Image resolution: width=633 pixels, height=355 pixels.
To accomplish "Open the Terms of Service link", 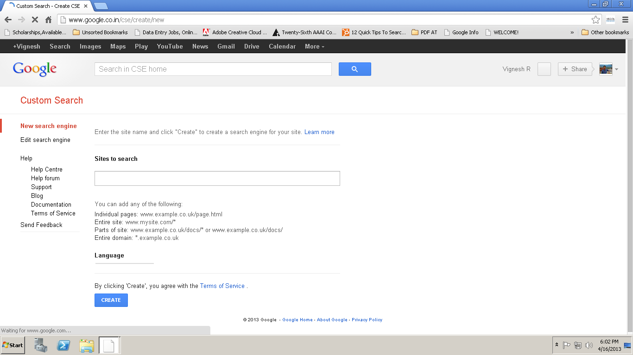I will pos(222,286).
